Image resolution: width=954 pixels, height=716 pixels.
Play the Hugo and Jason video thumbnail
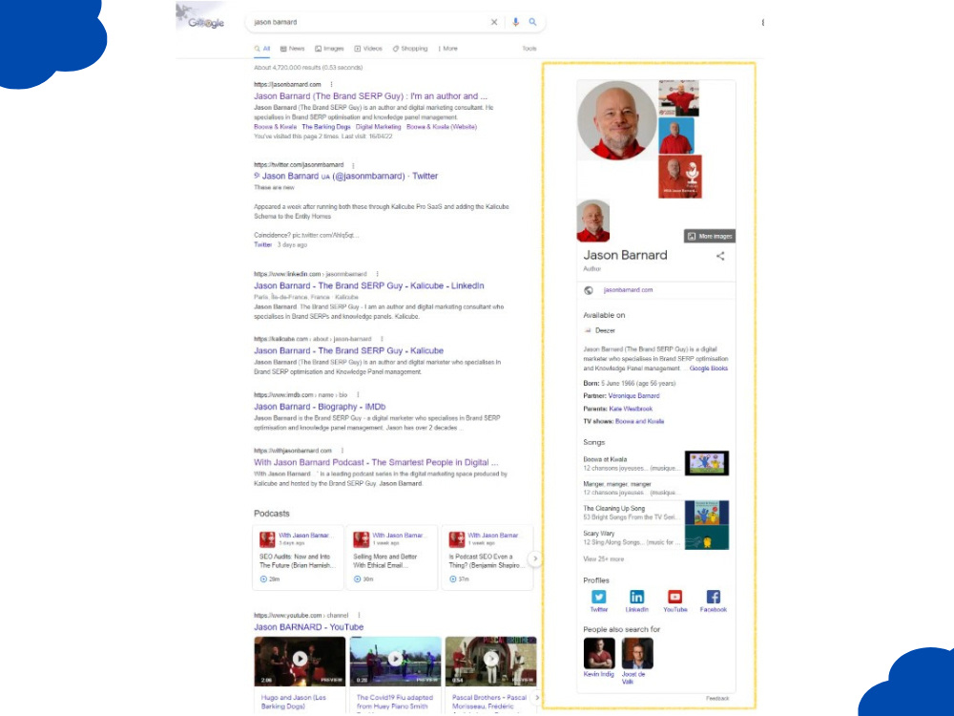[300, 661]
